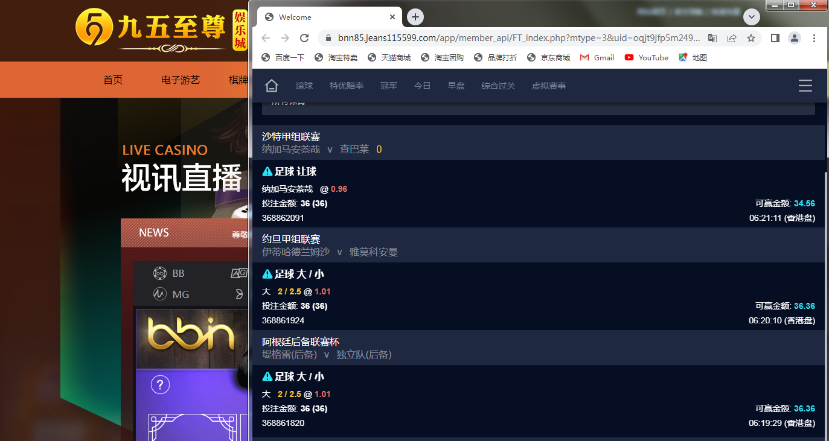Screen dimensions: 829x441
Task: Open Chrome profile avatar
Action: [x=795, y=38]
